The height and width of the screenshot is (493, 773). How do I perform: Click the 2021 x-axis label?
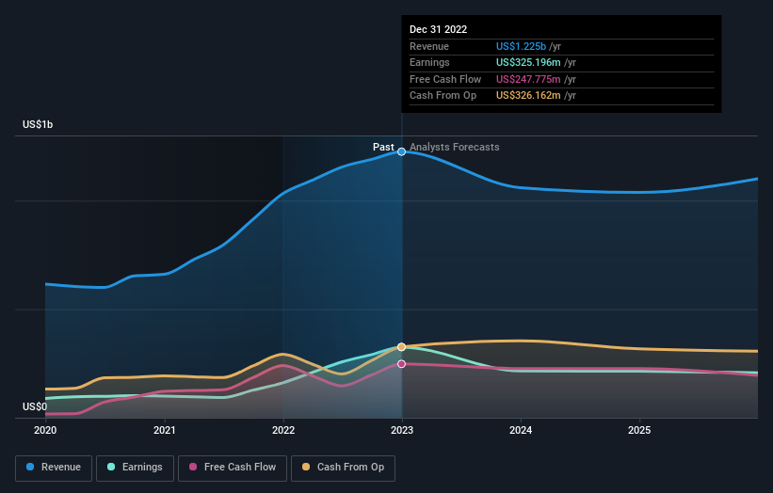tap(164, 431)
